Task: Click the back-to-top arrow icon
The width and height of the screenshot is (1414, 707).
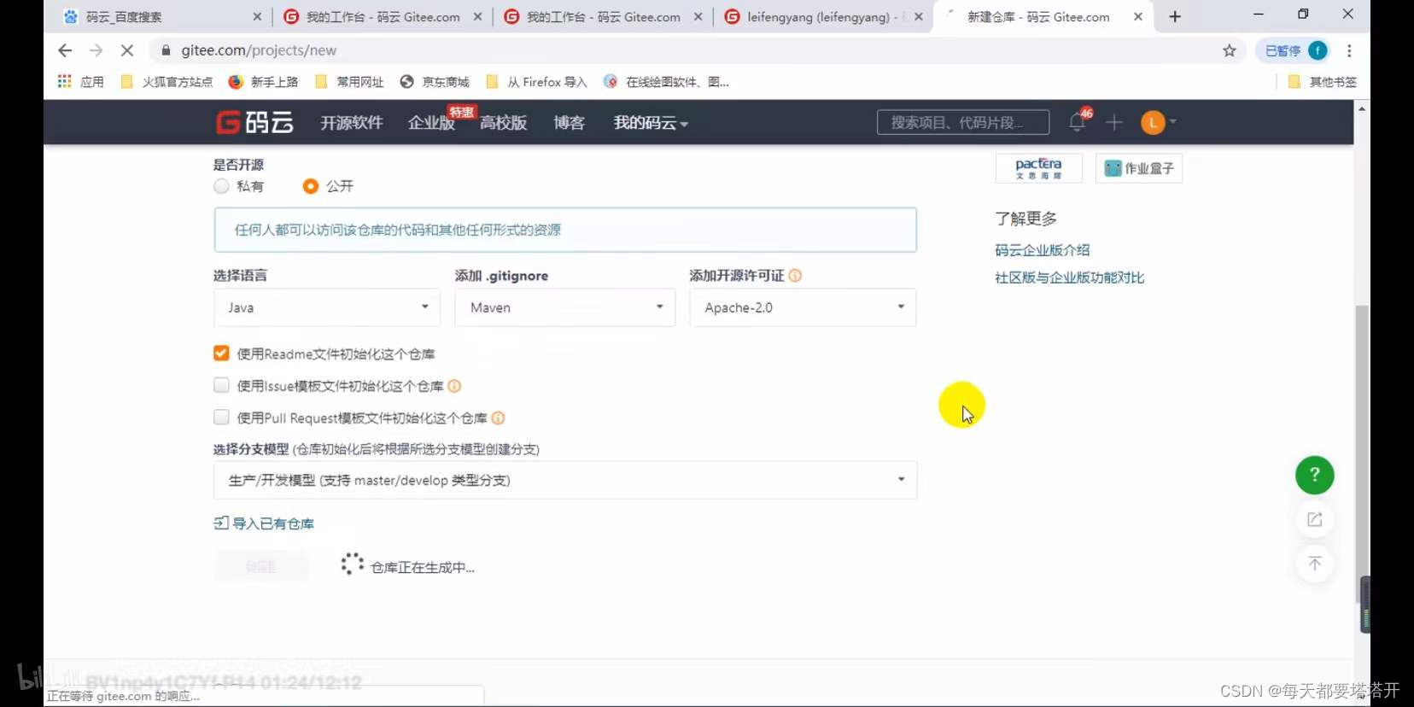Action: pyautogui.click(x=1315, y=564)
